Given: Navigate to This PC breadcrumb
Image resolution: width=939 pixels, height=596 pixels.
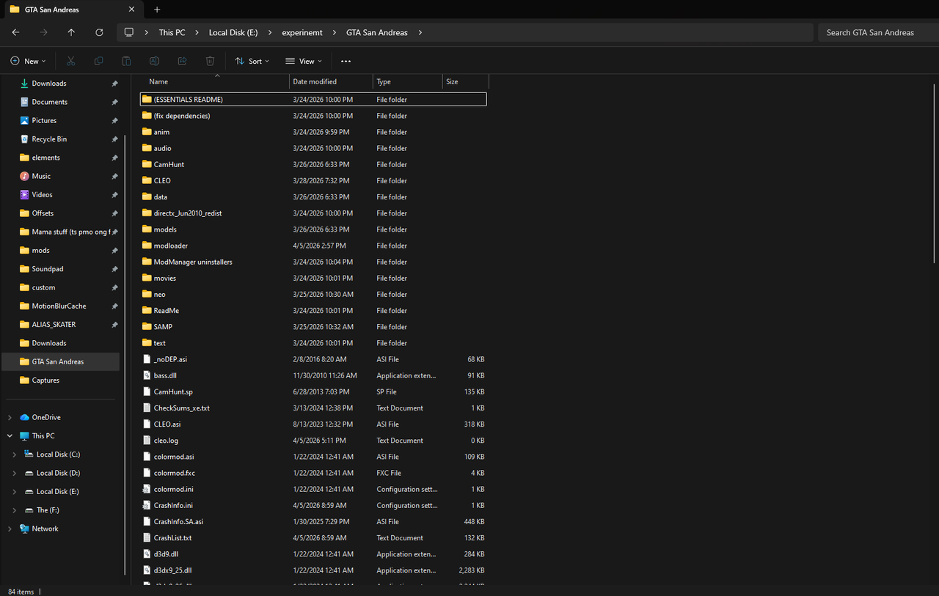Looking at the screenshot, I should pyautogui.click(x=172, y=32).
